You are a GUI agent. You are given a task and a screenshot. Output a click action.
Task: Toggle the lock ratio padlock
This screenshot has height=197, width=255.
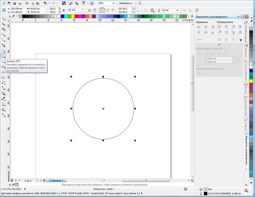[x=64, y=10]
